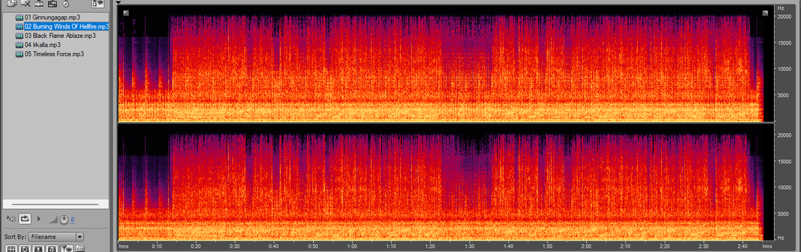Click the Close File icon
The image size is (801, 252).
pyautogui.click(x=25, y=4)
